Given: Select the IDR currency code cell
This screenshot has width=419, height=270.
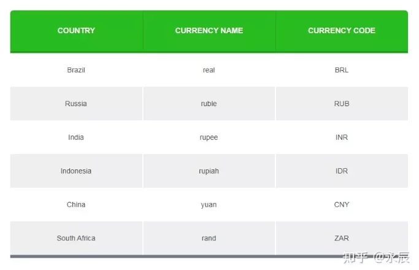Looking at the screenshot, I should click(x=342, y=171).
